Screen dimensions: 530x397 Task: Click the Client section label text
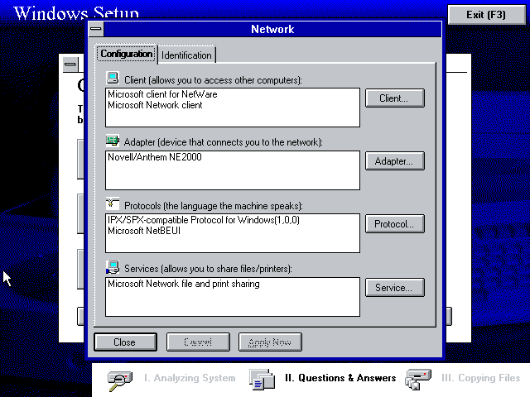tap(213, 80)
